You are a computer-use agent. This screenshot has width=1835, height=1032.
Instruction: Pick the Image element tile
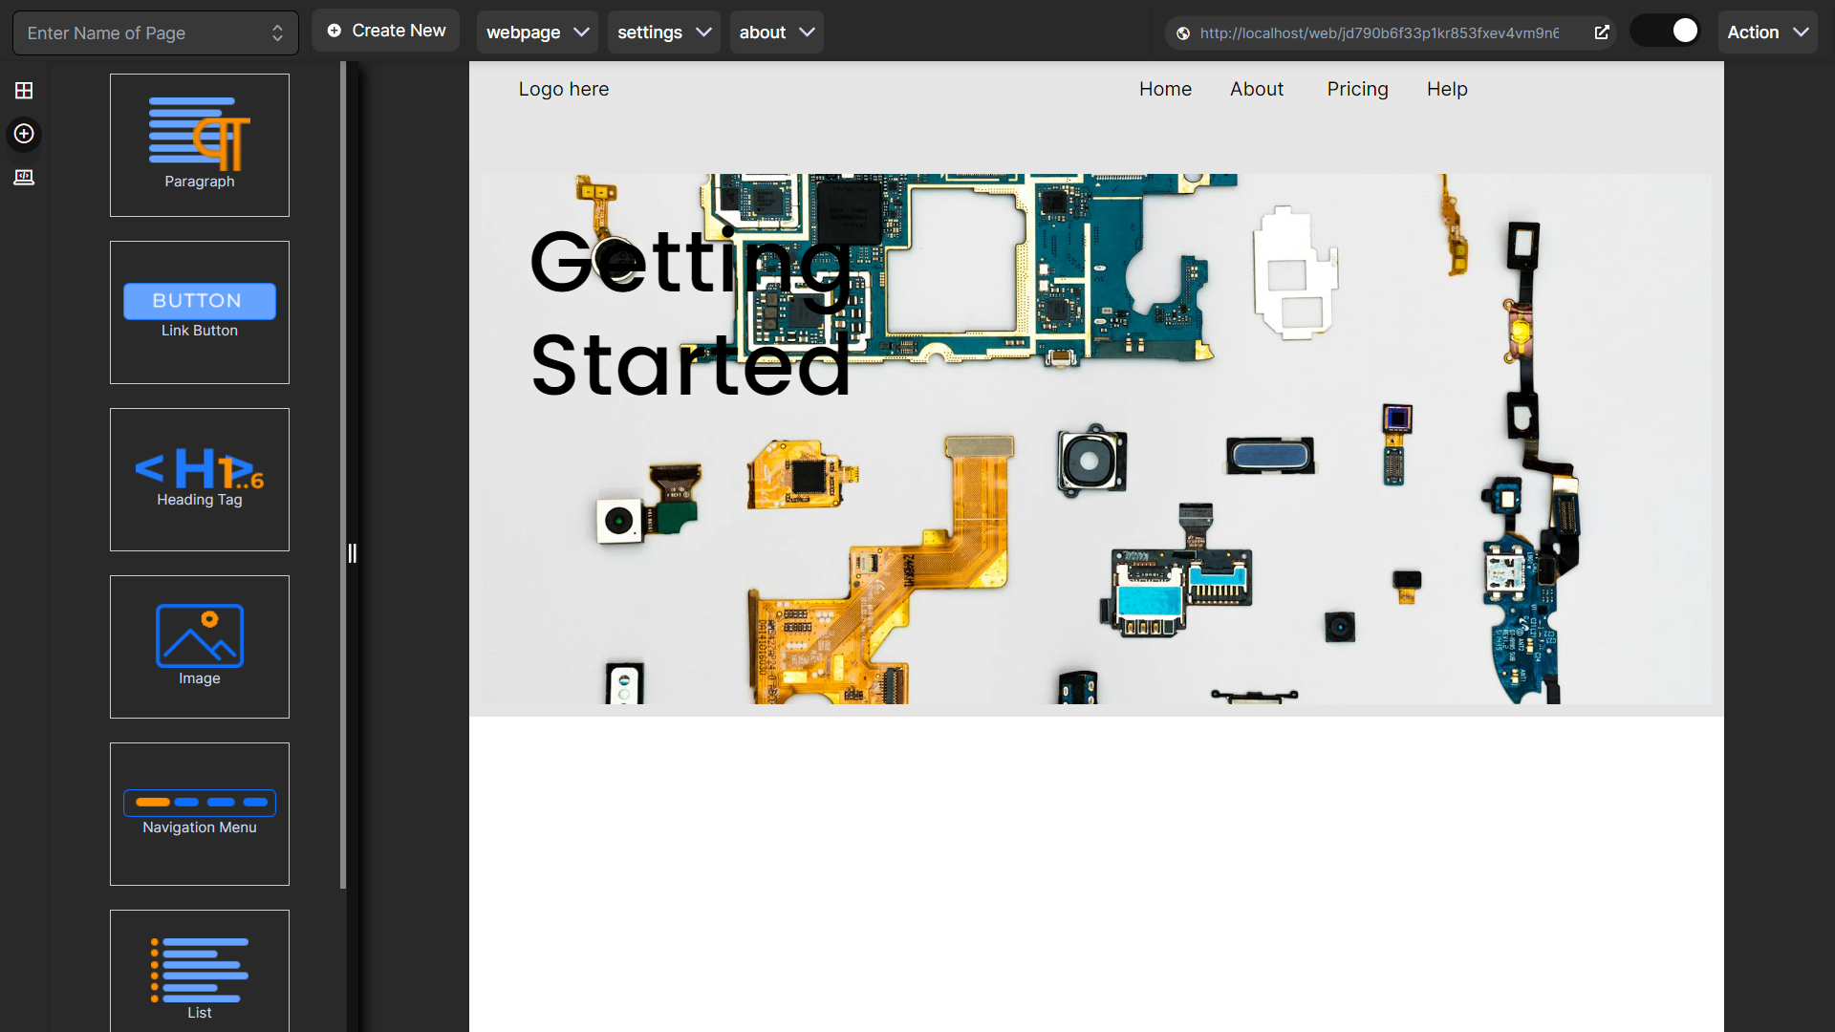pyautogui.click(x=199, y=647)
